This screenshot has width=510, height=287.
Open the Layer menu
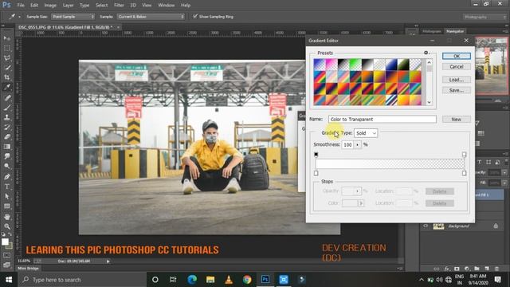pos(68,6)
